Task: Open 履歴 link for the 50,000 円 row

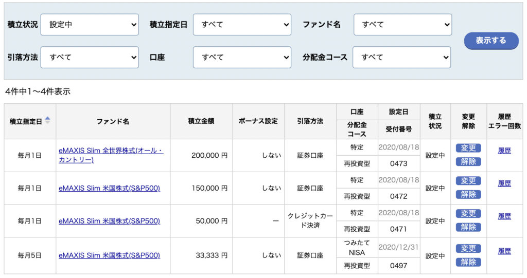Action: click(504, 216)
